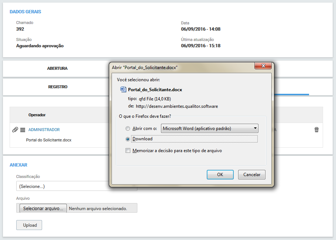Click the Word document icon in the dialog
The image size is (336, 240).
click(123, 89)
